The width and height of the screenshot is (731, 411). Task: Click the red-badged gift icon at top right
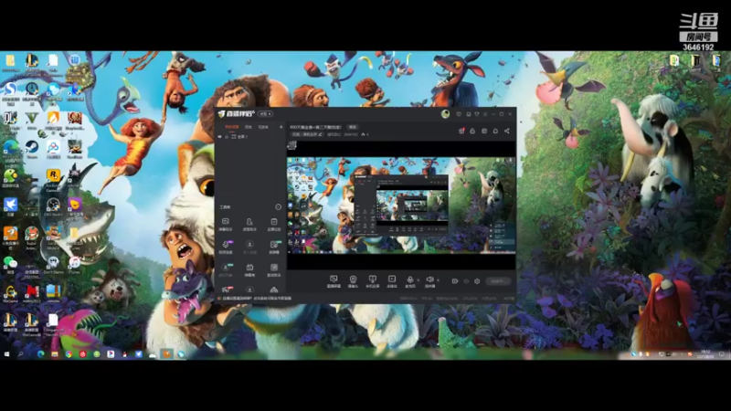[x=461, y=131]
